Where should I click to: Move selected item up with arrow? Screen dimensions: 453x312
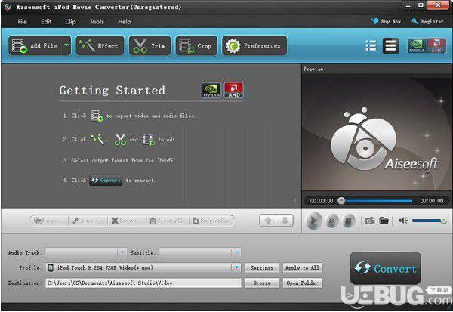tap(268, 221)
